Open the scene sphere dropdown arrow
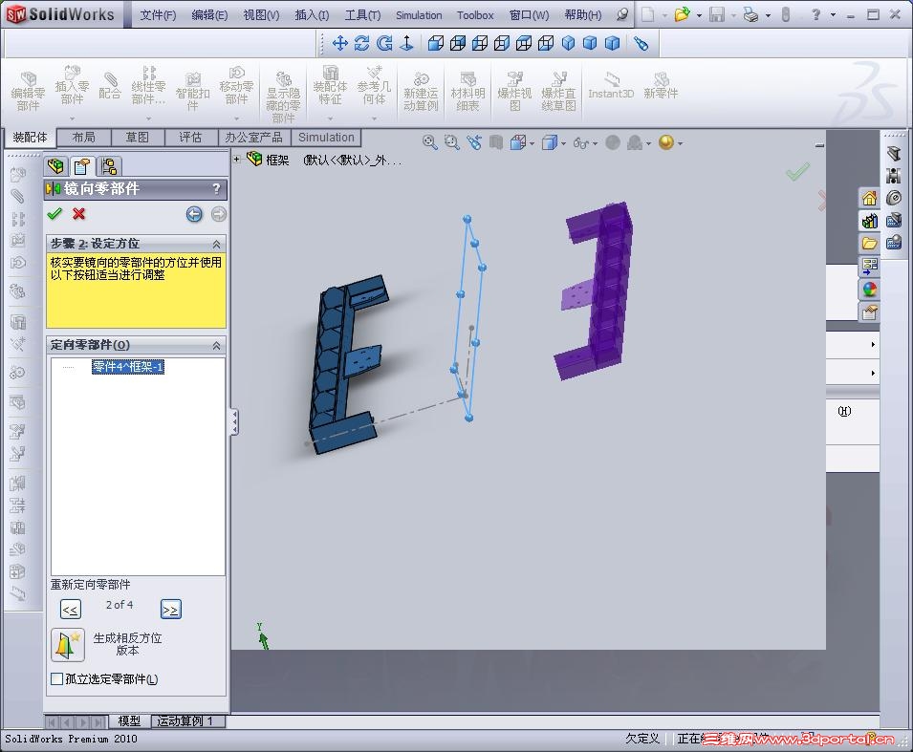 680,143
